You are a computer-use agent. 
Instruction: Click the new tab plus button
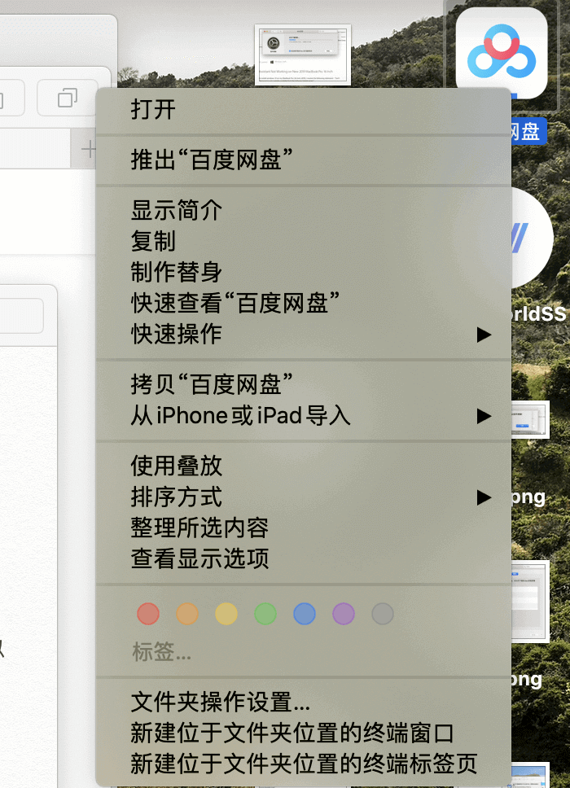88,149
